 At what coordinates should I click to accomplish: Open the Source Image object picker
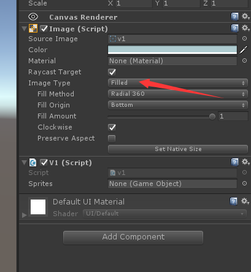[x=244, y=39]
